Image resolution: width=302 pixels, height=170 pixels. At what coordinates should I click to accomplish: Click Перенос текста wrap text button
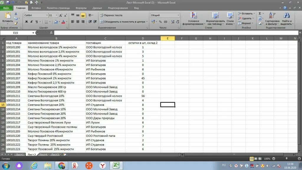point(111,15)
